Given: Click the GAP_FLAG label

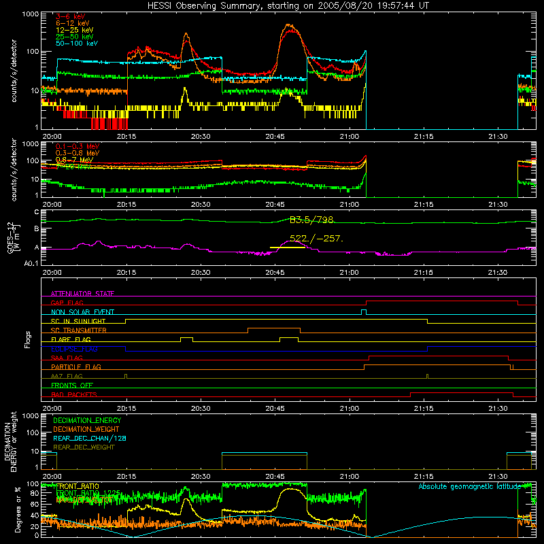Looking at the screenshot, I should (67, 303).
